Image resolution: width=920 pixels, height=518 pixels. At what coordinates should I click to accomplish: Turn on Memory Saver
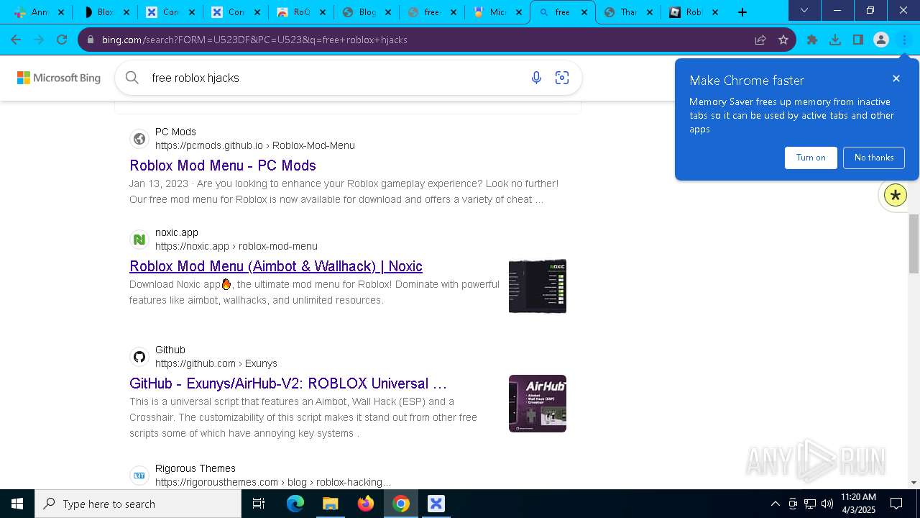811,158
